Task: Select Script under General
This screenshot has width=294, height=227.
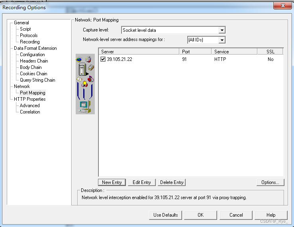Action: pyautogui.click(x=25, y=29)
